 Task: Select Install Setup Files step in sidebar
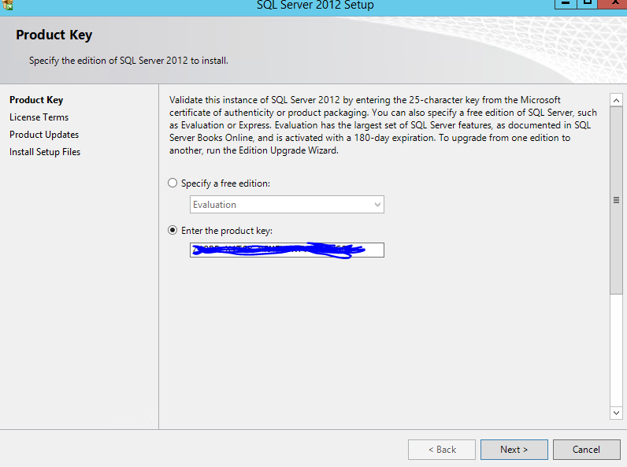45,152
